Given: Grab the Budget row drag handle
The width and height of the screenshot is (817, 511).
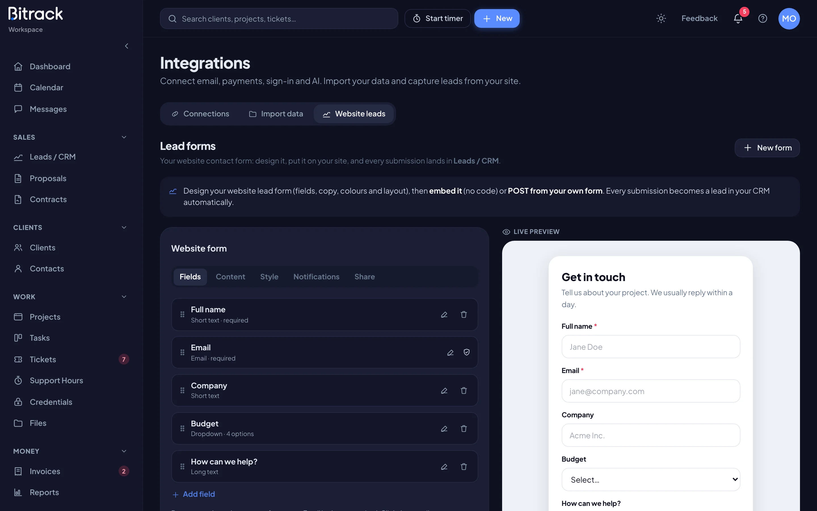Looking at the screenshot, I should tap(182, 429).
